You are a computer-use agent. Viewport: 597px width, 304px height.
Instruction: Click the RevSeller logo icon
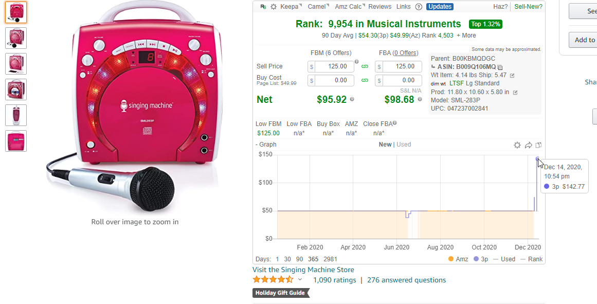[263, 7]
